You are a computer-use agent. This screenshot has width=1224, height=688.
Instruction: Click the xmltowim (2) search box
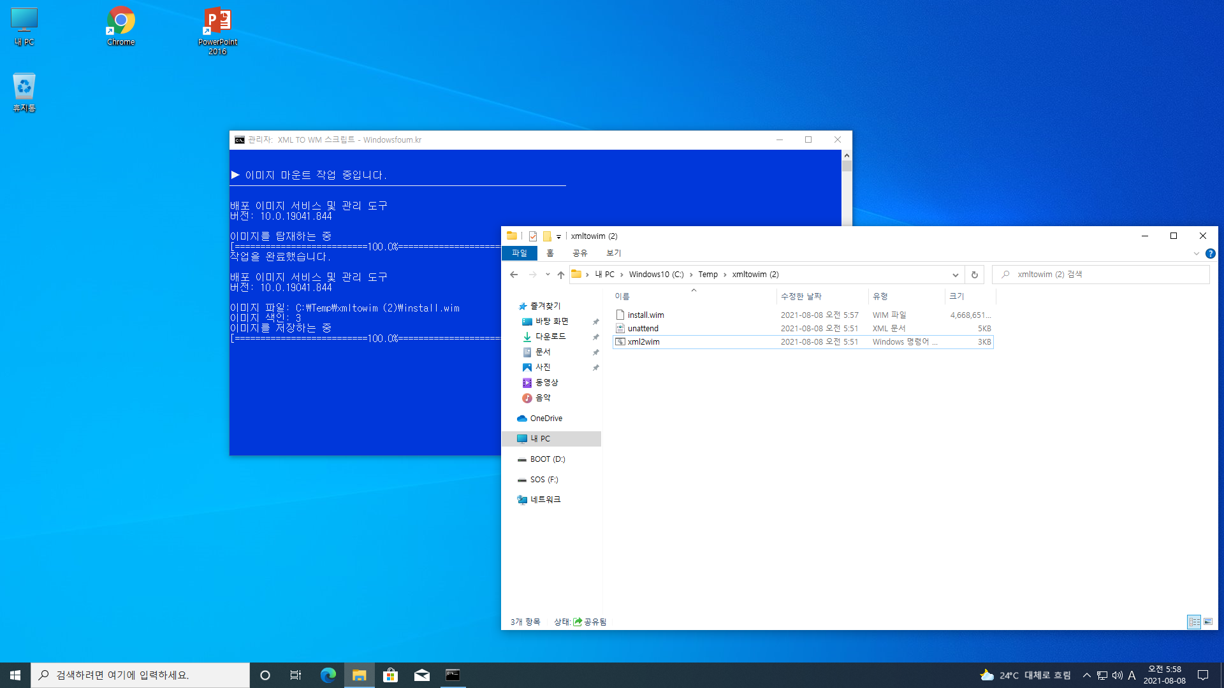coord(1101,275)
